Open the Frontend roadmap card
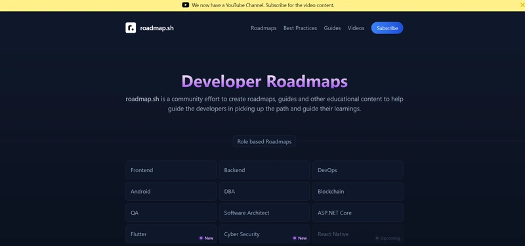This screenshot has width=525, height=246. point(171,170)
